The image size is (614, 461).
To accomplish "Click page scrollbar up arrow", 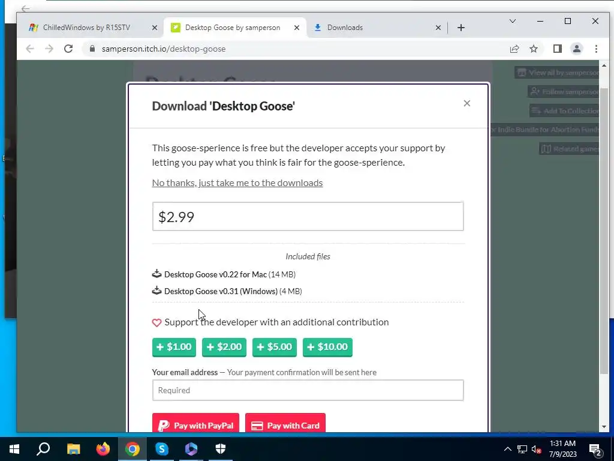I will pyautogui.click(x=604, y=65).
